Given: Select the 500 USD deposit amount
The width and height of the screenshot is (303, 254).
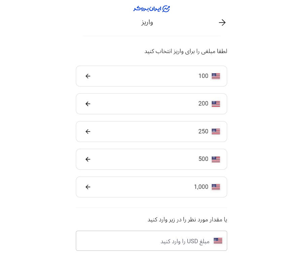Looking at the screenshot, I should [151, 159].
